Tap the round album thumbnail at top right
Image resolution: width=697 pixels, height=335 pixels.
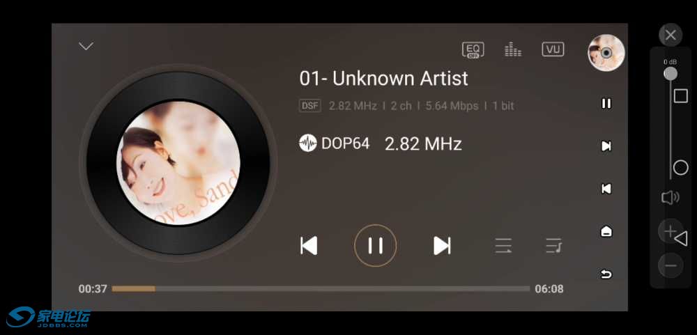(606, 53)
